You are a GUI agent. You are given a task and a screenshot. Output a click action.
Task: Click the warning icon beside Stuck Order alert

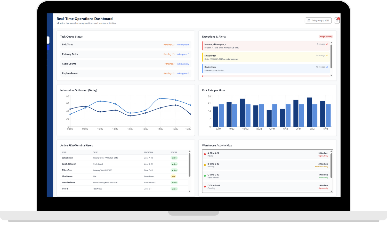point(328,55)
